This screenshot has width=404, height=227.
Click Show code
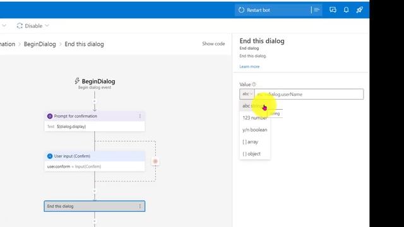click(213, 44)
